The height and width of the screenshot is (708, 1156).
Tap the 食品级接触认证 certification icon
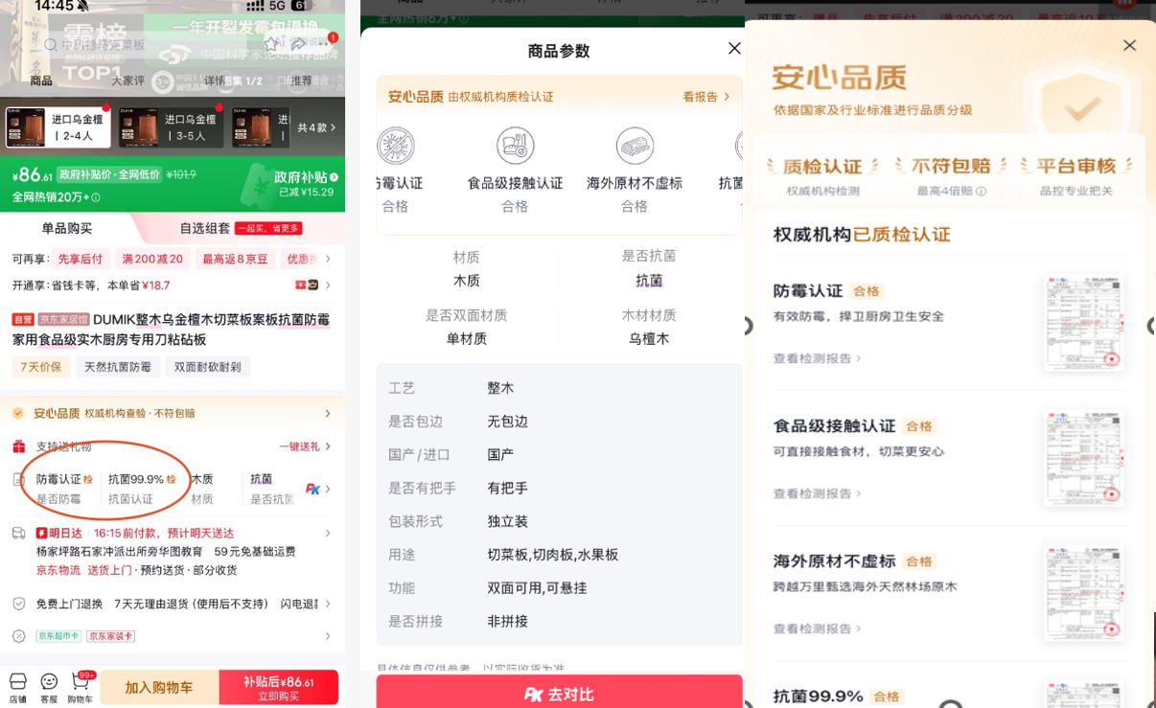(515, 147)
